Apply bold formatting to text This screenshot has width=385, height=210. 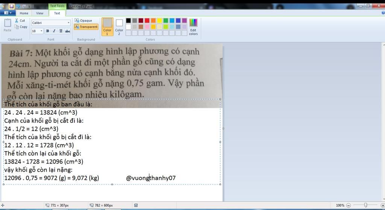(x=47, y=31)
